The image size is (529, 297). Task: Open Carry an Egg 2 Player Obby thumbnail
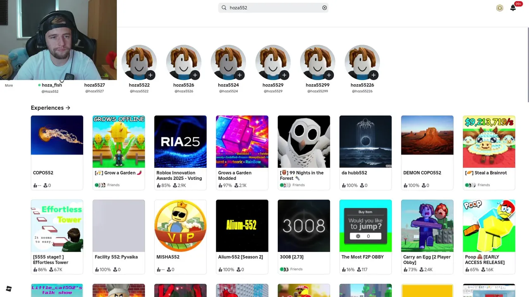[427, 226]
